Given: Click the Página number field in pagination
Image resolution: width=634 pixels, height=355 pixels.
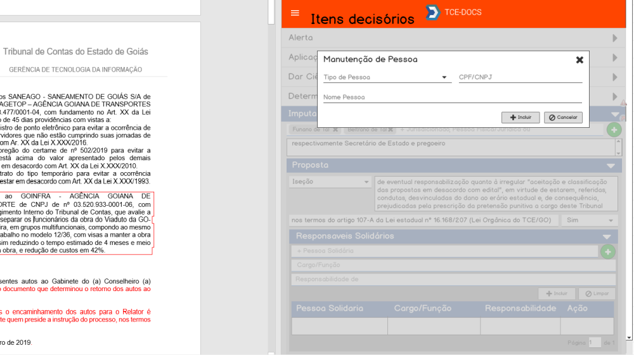Looking at the screenshot, I should (x=594, y=342).
